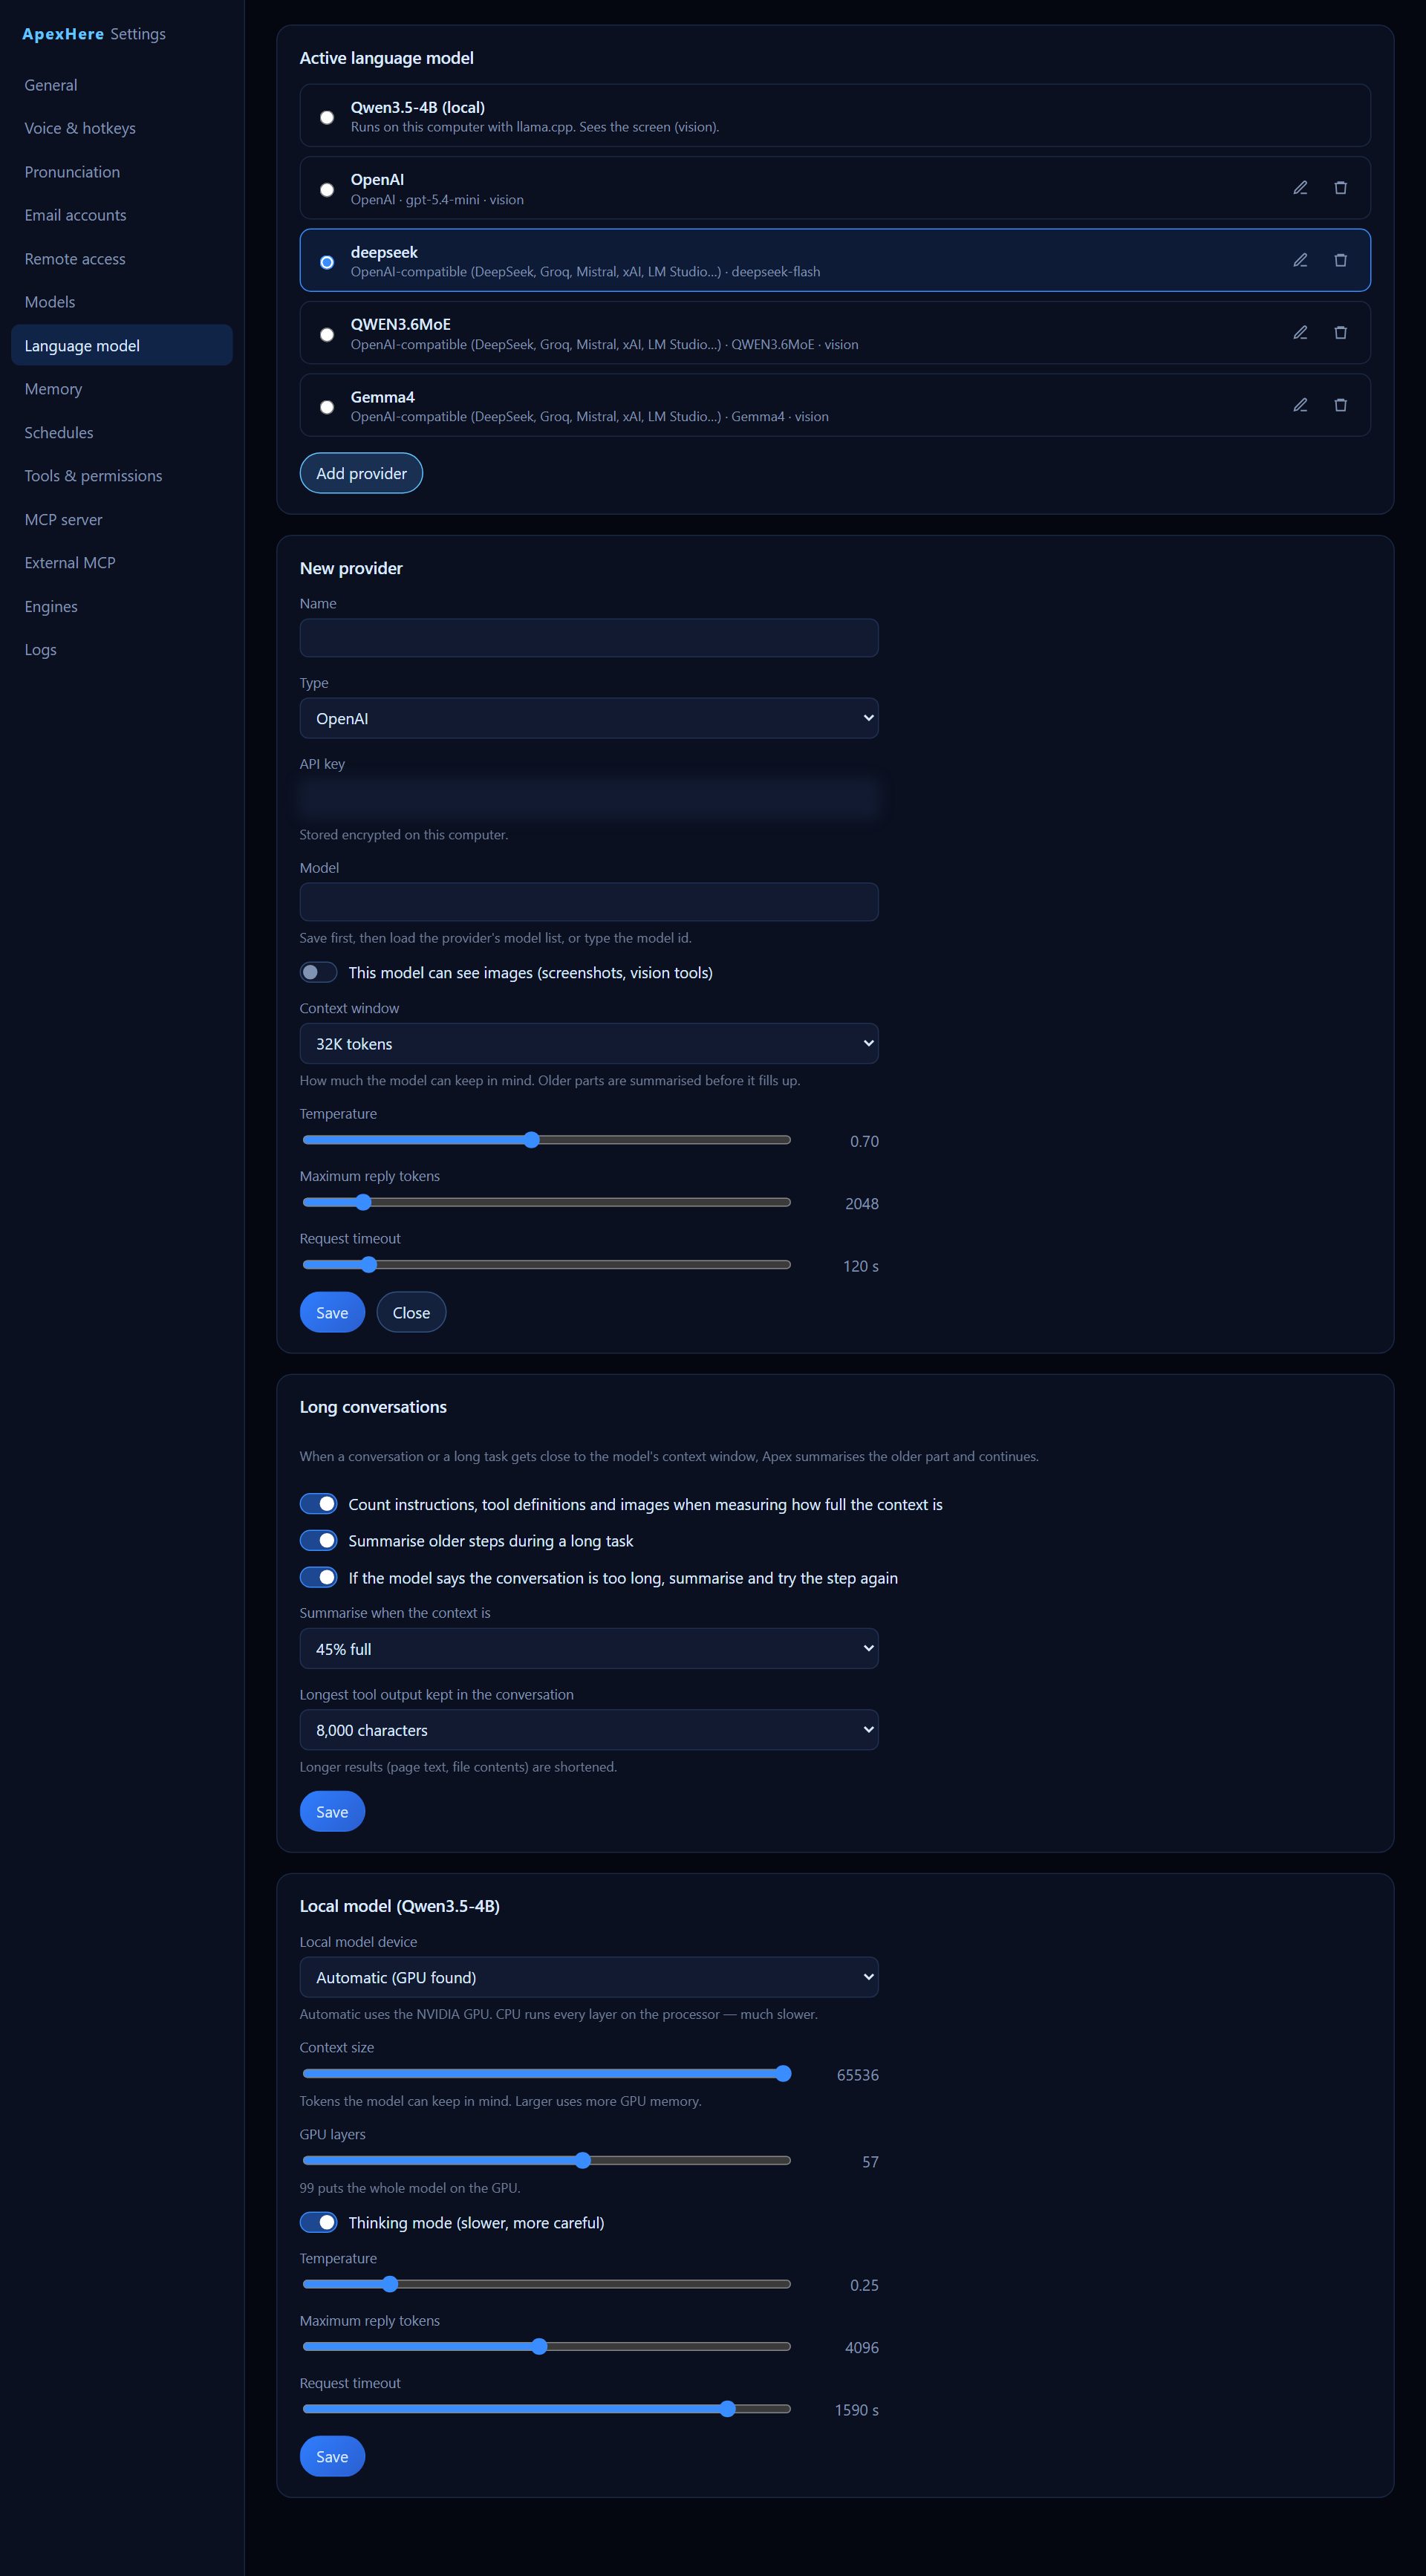Delete the QWEN3.6MoE provider
Screen dimensions: 1426x2576
(1340, 333)
